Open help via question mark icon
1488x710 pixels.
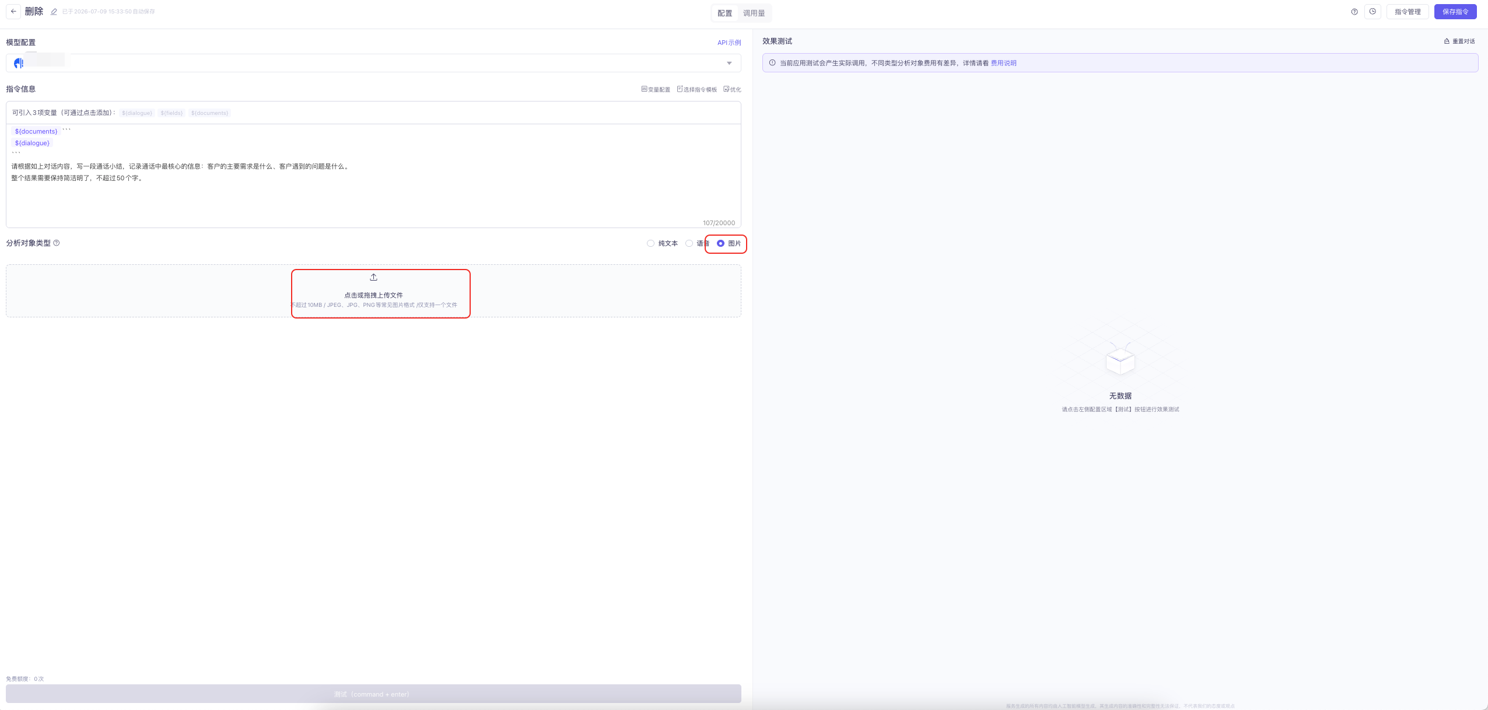pos(1354,12)
